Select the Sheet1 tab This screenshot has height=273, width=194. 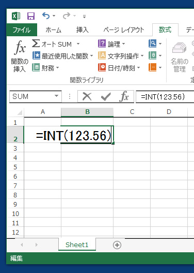(77, 245)
